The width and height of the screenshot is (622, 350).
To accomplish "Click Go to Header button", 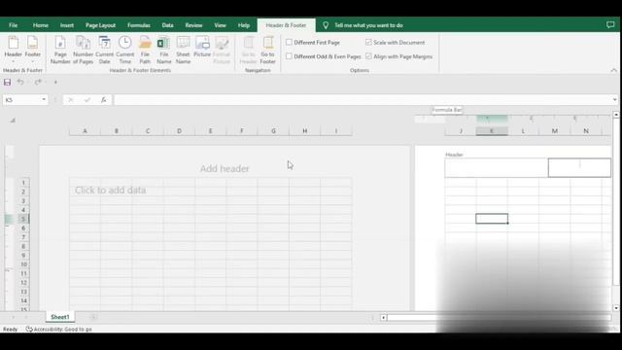I will [249, 50].
